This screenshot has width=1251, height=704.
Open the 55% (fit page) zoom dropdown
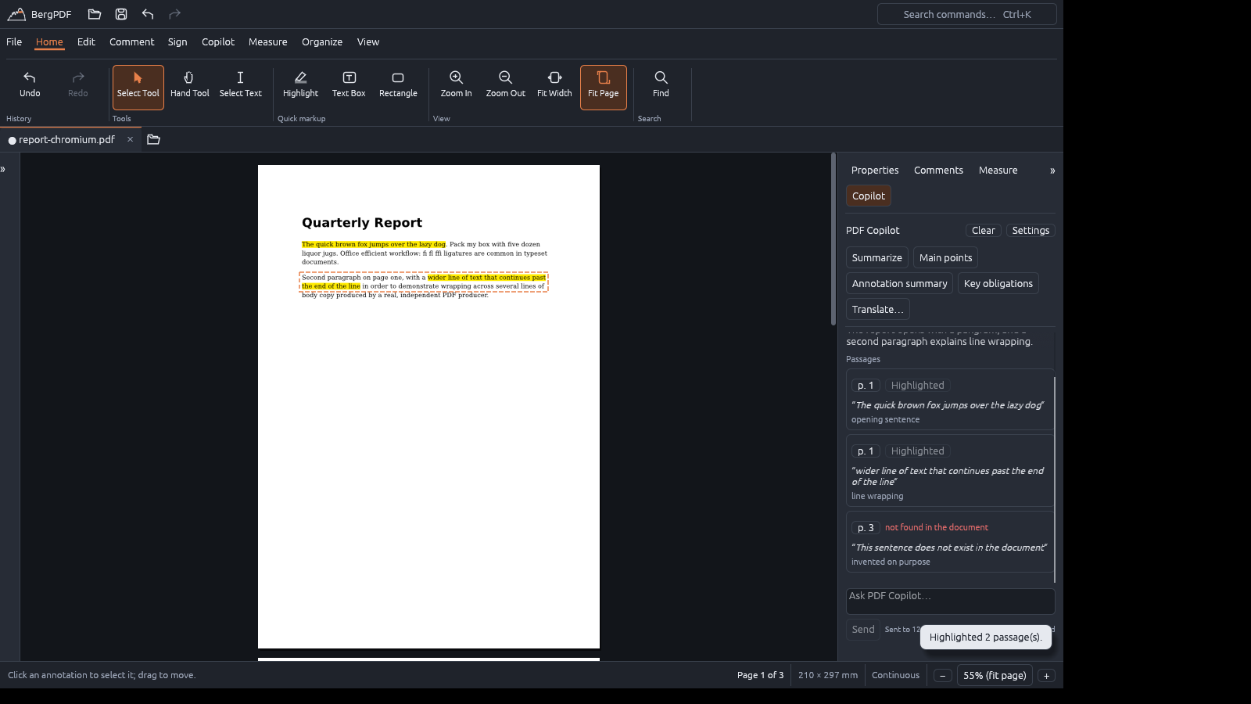click(995, 676)
